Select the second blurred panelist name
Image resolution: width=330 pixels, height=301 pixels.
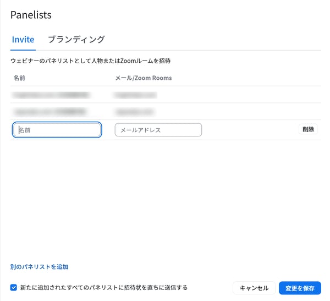[x=51, y=111]
